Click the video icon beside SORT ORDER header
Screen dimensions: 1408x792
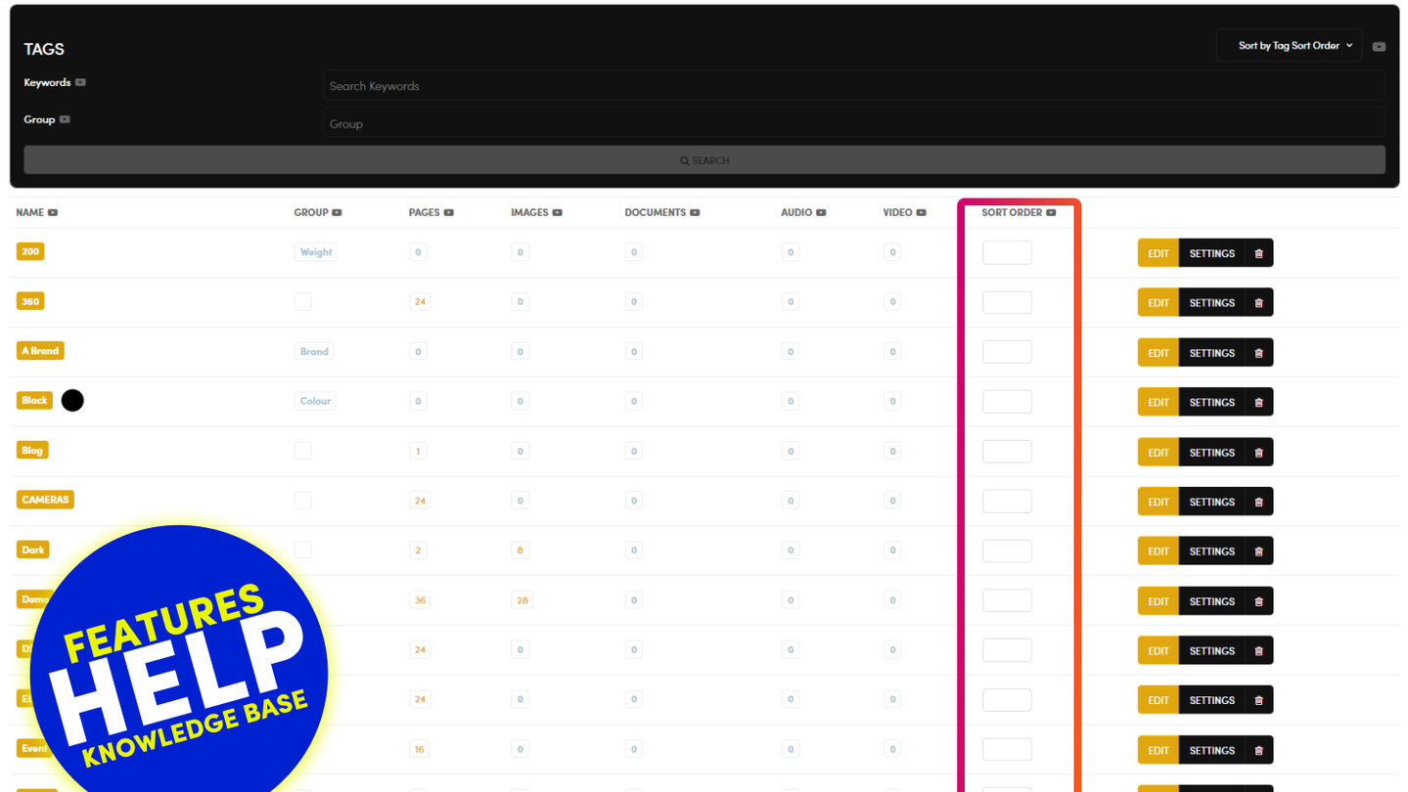pos(1051,212)
